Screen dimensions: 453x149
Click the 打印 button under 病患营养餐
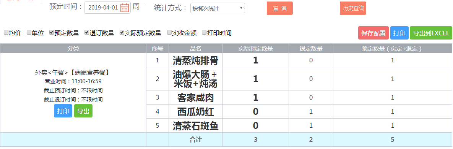point(63,111)
